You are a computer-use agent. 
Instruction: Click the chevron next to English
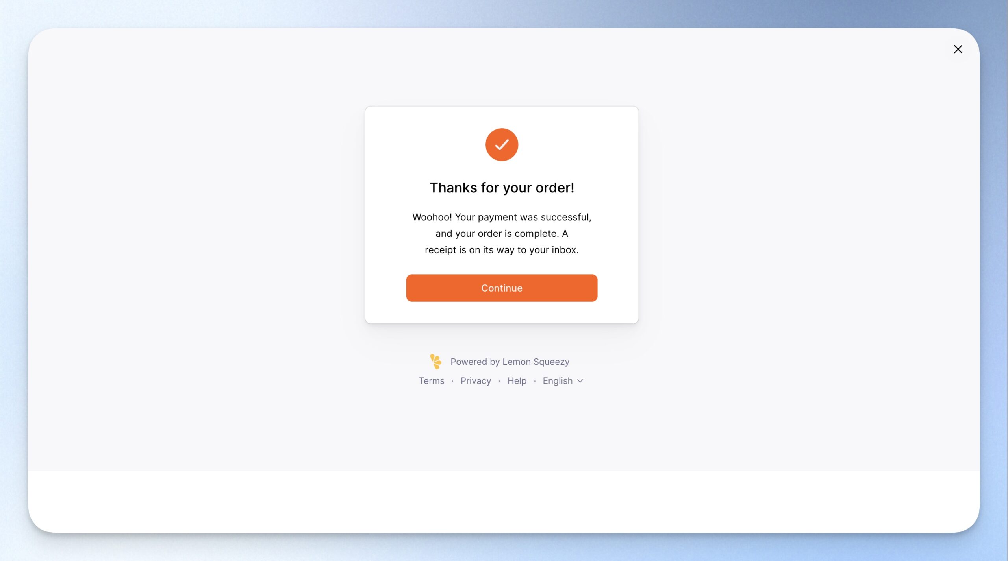pyautogui.click(x=580, y=381)
